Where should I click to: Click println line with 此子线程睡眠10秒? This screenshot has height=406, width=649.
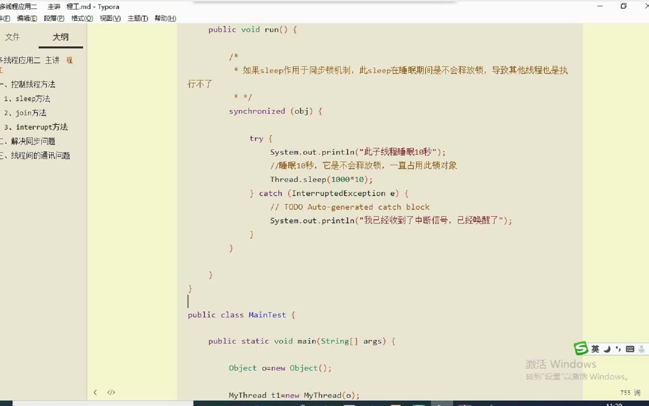coord(358,152)
